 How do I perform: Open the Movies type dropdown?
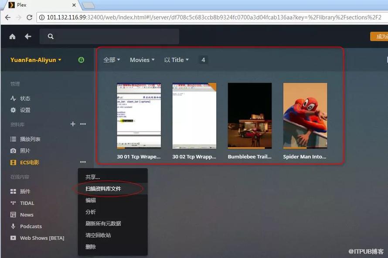pos(142,60)
